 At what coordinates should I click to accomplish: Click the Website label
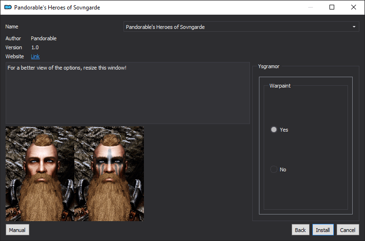[15, 56]
